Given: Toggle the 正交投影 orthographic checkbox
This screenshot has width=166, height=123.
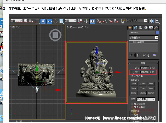Looking at the screenshot, I should pyautogui.click(x=132, y=76).
